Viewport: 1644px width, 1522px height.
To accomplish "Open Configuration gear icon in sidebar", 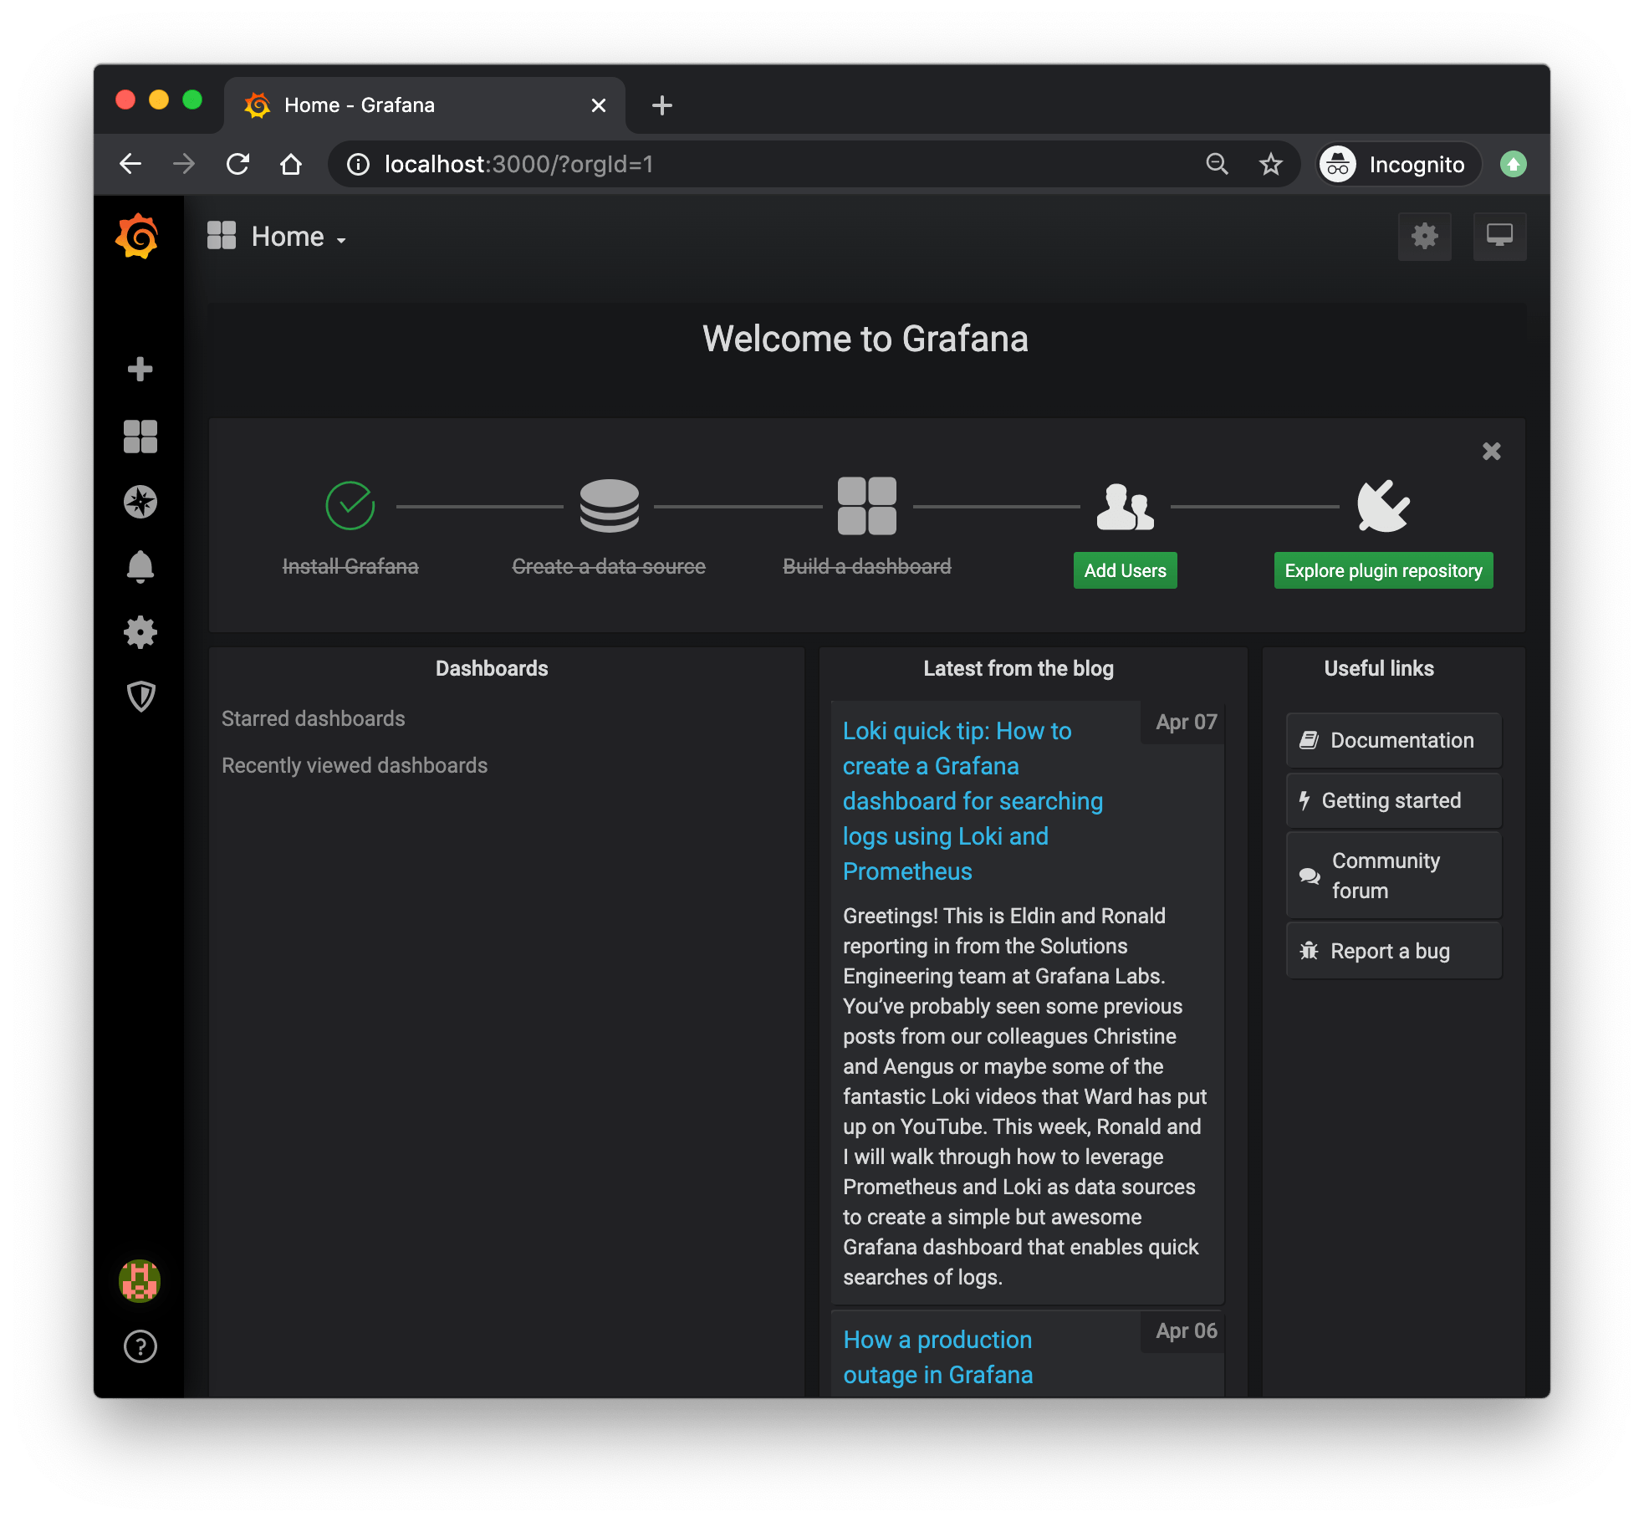I will [140, 632].
